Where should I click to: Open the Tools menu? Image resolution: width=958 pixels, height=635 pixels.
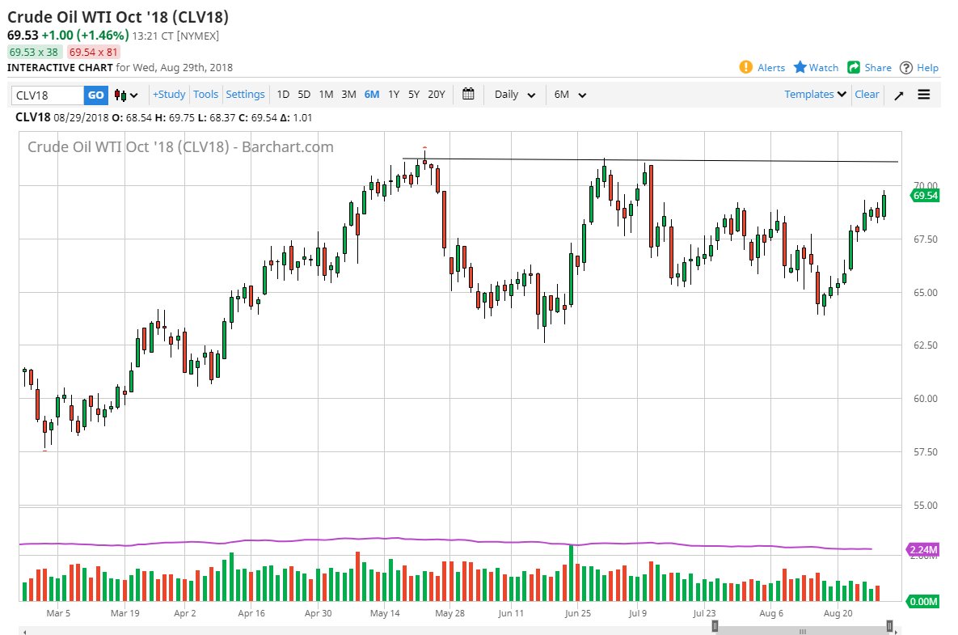point(205,95)
